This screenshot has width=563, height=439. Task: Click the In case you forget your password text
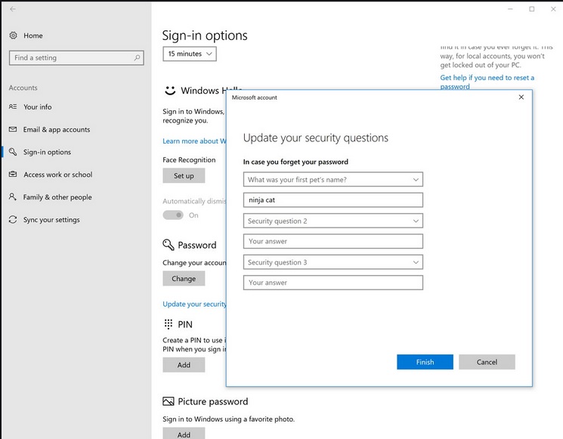[295, 162]
